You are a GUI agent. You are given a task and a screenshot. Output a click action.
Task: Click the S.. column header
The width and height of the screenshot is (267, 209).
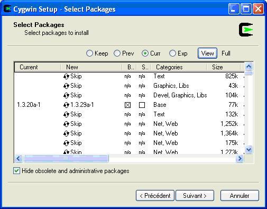pyautogui.click(x=143, y=67)
